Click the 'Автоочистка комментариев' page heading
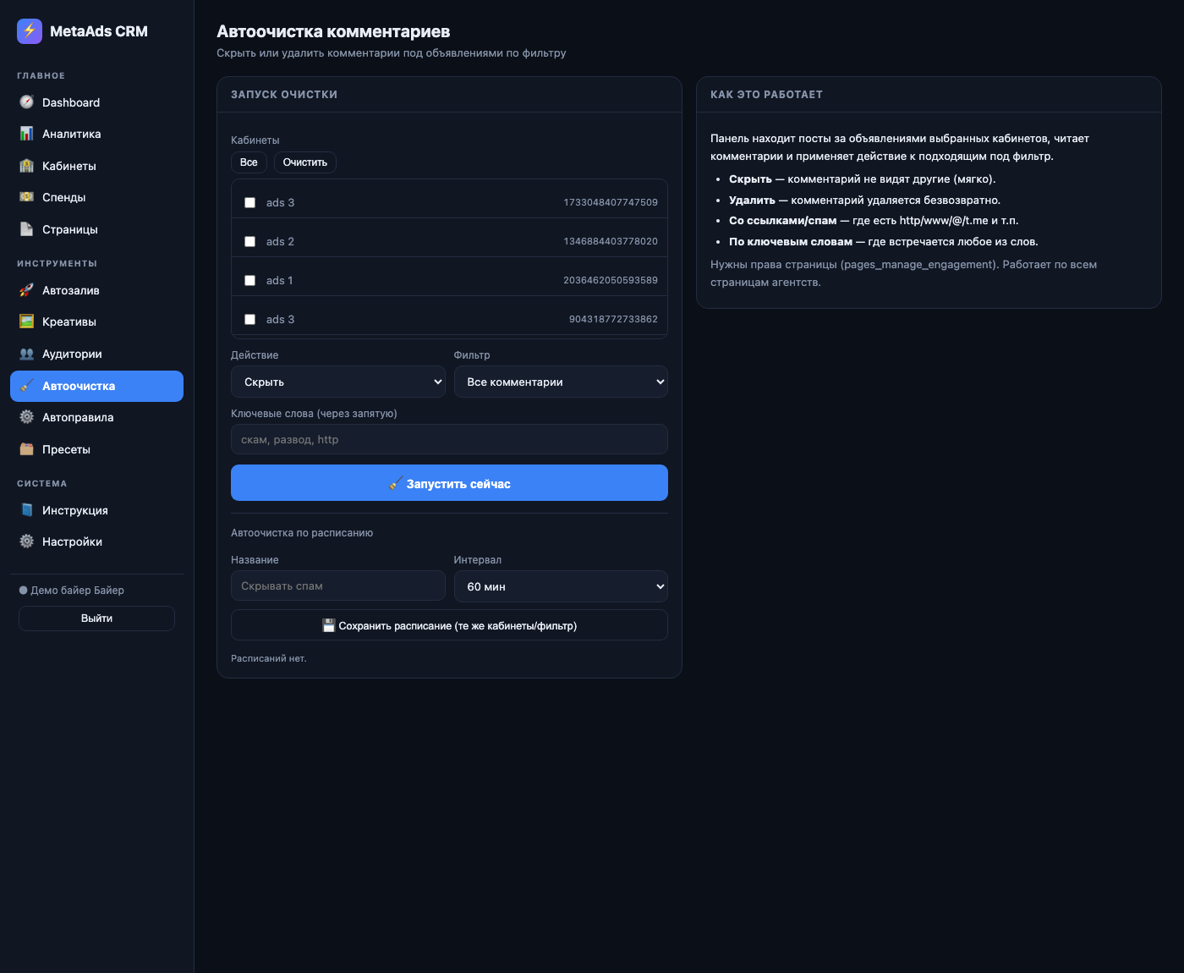Screen dimensions: 1184x973 333,31
